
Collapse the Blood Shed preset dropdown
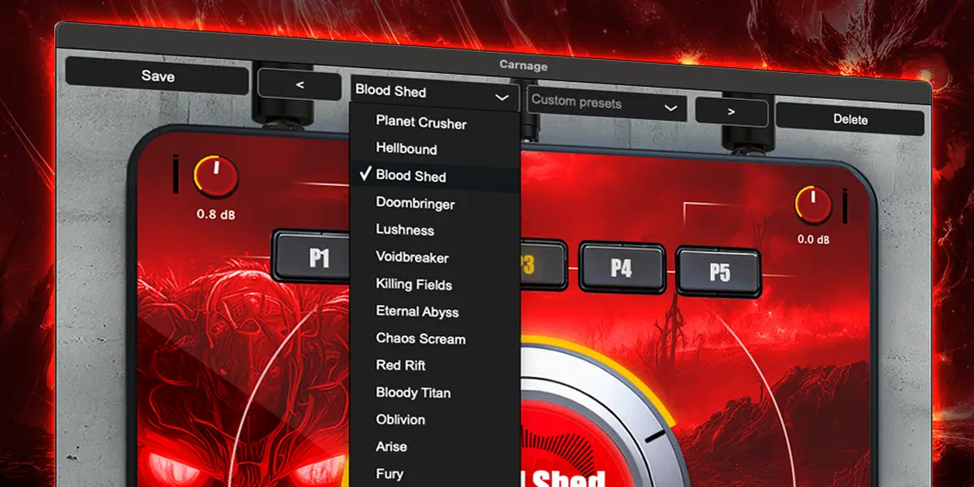434,92
